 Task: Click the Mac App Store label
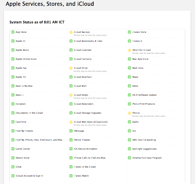pos(140,59)
